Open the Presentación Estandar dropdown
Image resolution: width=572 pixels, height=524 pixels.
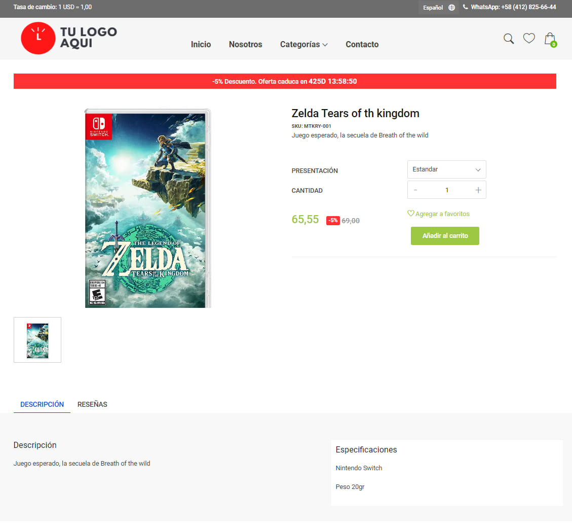pos(446,169)
